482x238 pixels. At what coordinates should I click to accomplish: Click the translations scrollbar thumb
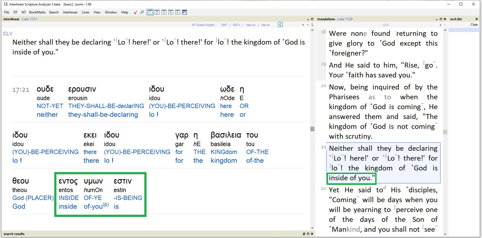coord(445,132)
